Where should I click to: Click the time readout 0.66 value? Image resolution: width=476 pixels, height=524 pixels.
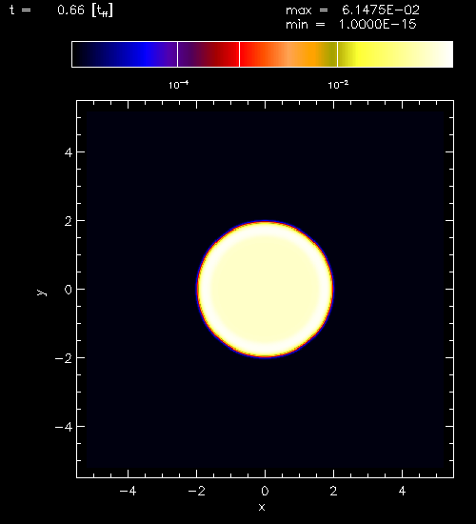[70, 10]
